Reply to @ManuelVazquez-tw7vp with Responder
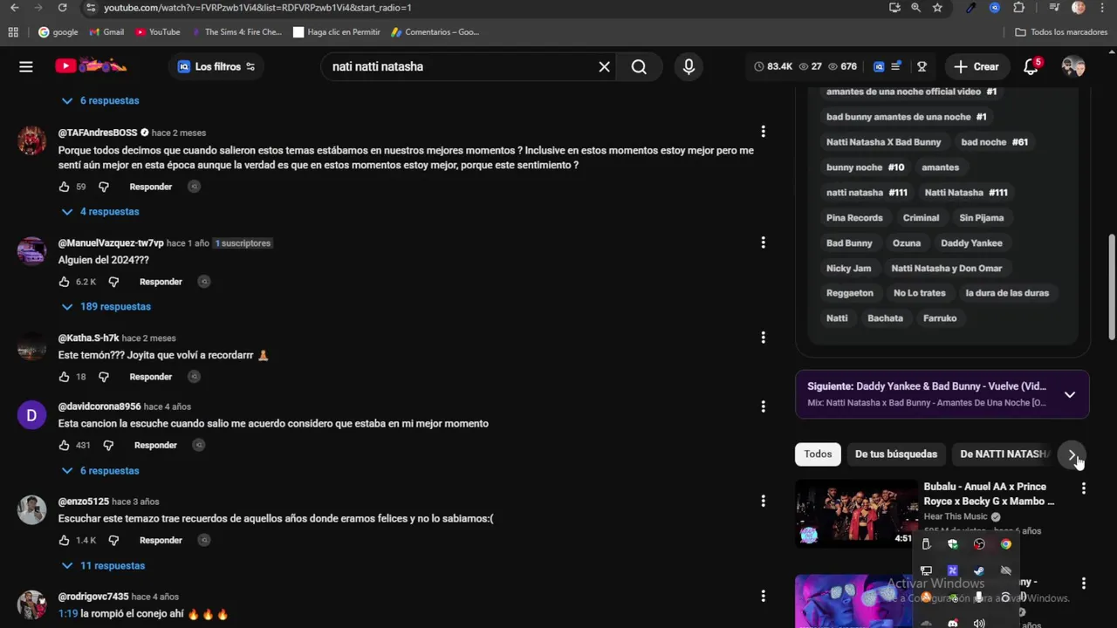 pyautogui.click(x=161, y=282)
